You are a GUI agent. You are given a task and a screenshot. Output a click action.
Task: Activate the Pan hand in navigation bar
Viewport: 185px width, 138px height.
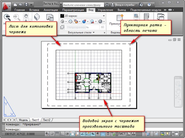[x=178, y=91]
